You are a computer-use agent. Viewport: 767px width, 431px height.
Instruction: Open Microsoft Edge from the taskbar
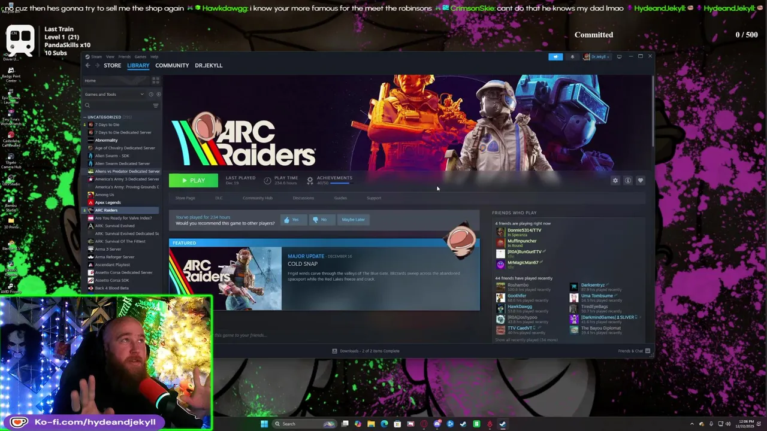point(384,424)
